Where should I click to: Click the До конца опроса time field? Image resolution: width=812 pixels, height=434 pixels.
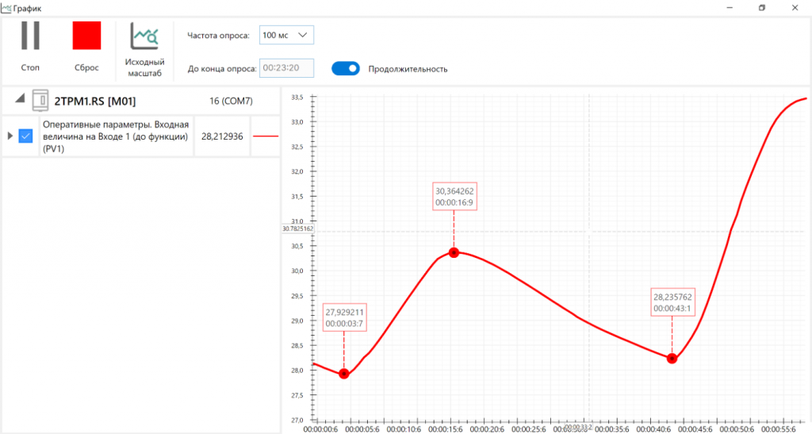286,68
